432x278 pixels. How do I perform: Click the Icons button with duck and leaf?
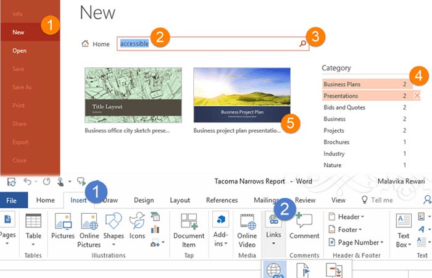137,226
